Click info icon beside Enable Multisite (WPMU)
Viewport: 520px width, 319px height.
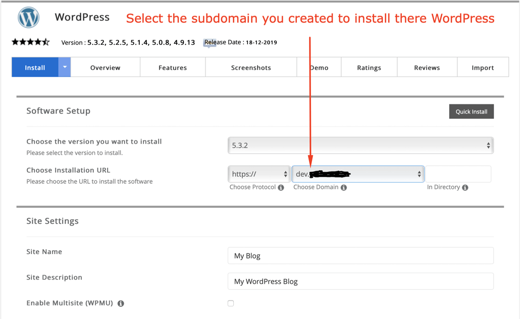coord(121,303)
